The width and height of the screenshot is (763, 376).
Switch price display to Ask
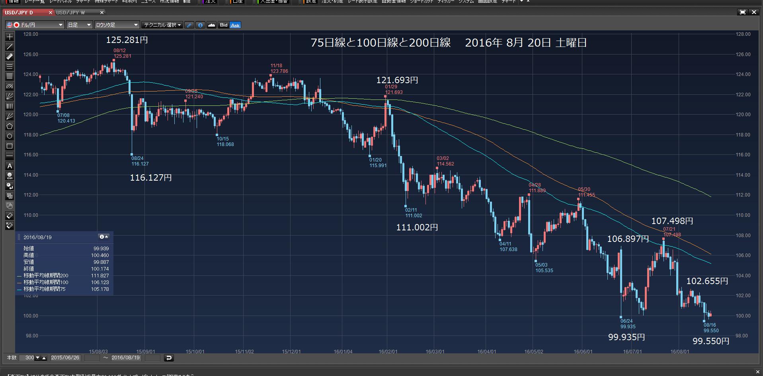pyautogui.click(x=235, y=25)
